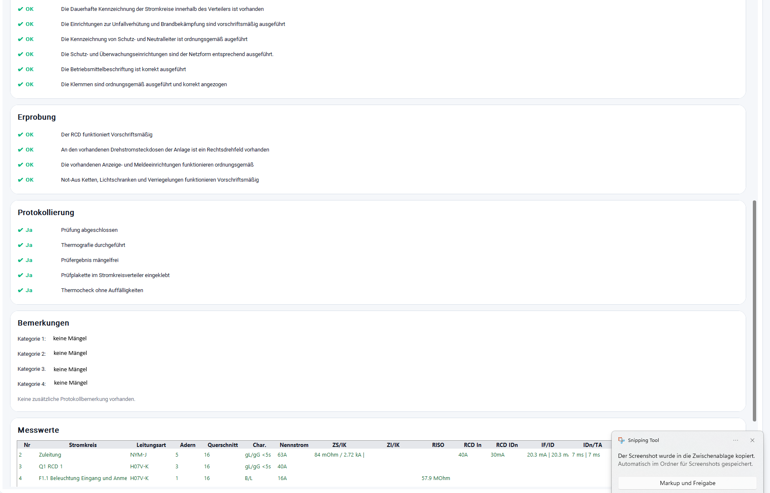Image resolution: width=770 pixels, height=493 pixels.
Task: Click the vertical page scrollbar thumb
Action: 755,311
